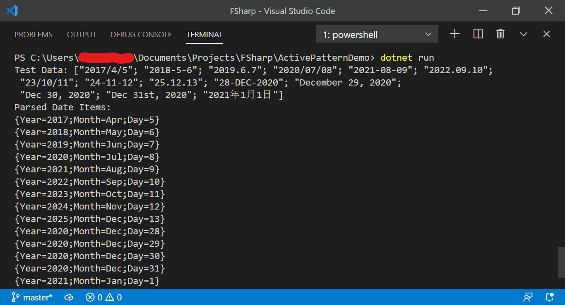Click the row {Year=2018;Month=May;Day=6}
Image resolution: width=565 pixels, height=305 pixels.
[x=87, y=132]
